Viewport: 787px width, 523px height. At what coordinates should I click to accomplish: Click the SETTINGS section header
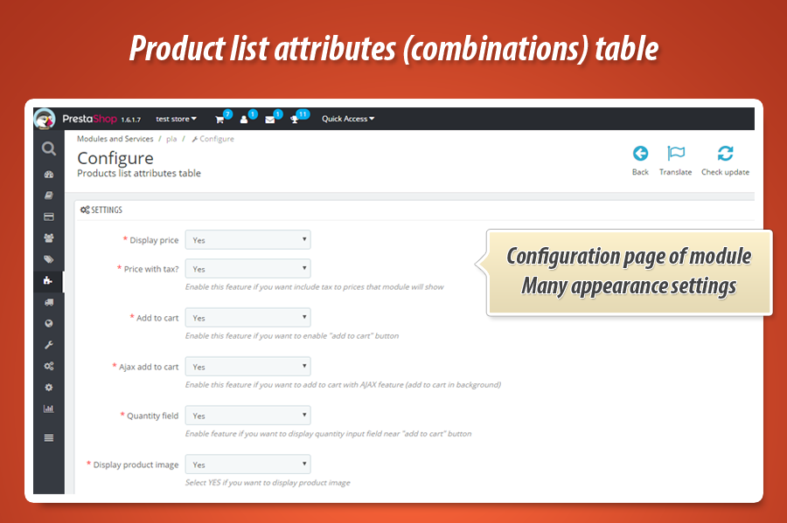click(103, 210)
